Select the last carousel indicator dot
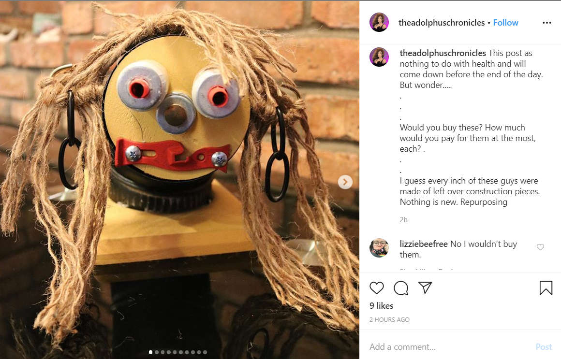Screen dimensions: 561x359 click(205, 352)
